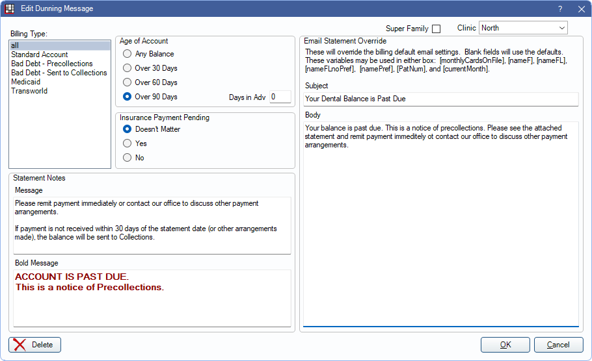Click the Delete button with red X
The image size is (592, 361).
pyautogui.click(x=35, y=345)
